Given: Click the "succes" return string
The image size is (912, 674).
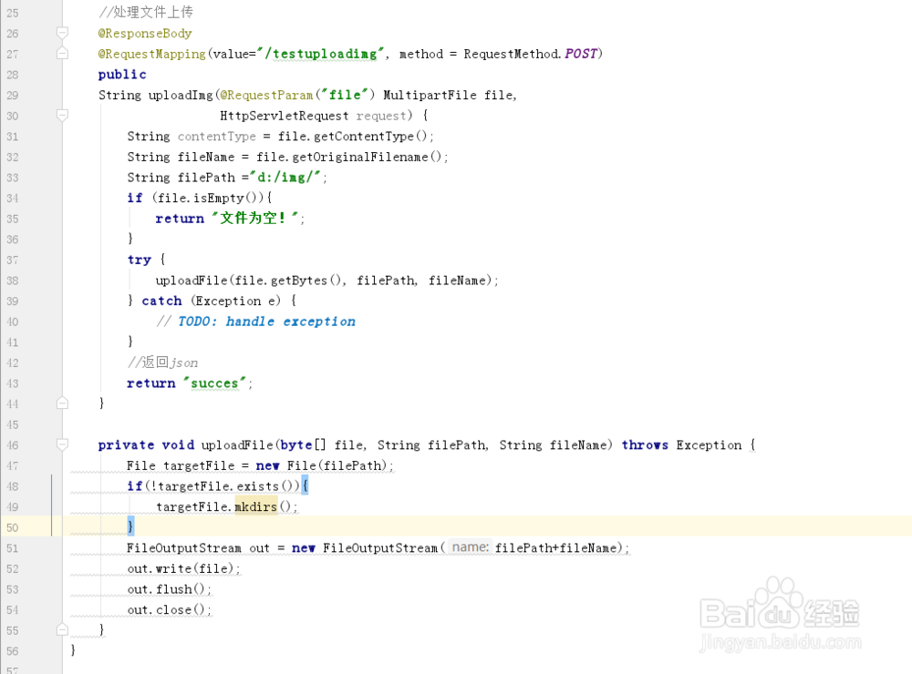Looking at the screenshot, I should 214,383.
